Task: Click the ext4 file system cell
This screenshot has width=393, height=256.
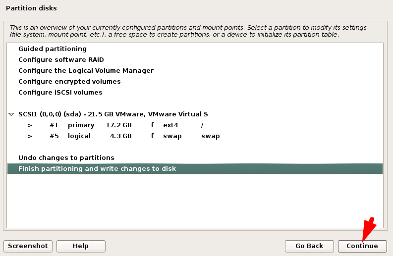Action: coord(170,125)
